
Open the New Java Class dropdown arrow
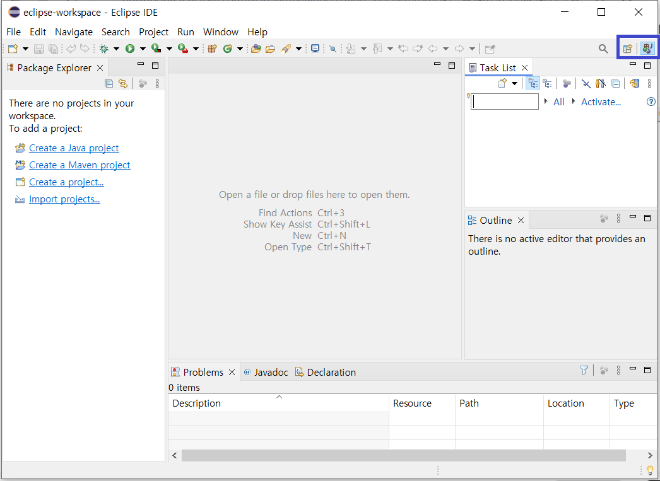point(240,49)
